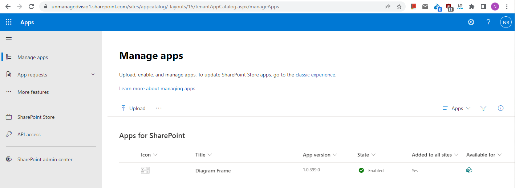This screenshot has width=515, height=188.
Task: Share this page via the address bar icon
Action: (388, 7)
